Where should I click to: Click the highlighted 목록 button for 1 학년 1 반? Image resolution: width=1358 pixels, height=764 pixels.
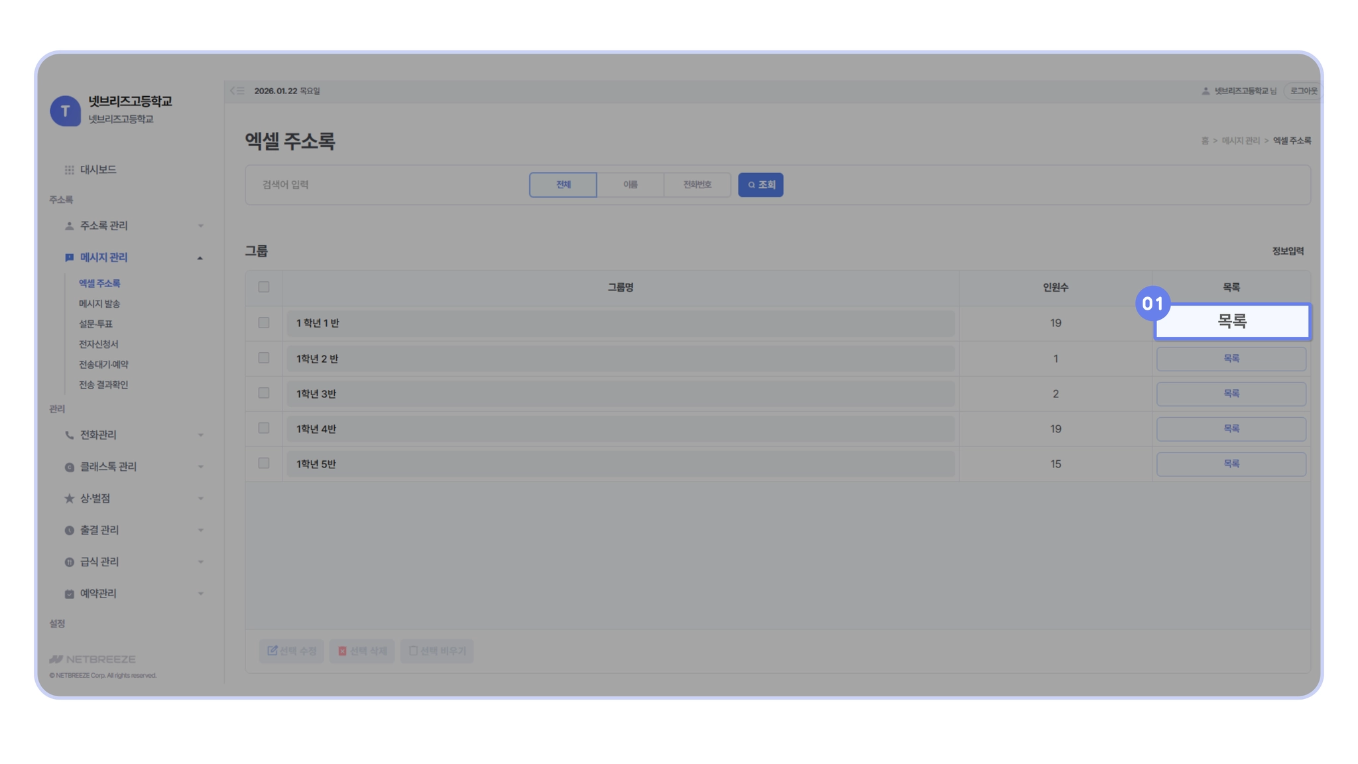(1231, 322)
